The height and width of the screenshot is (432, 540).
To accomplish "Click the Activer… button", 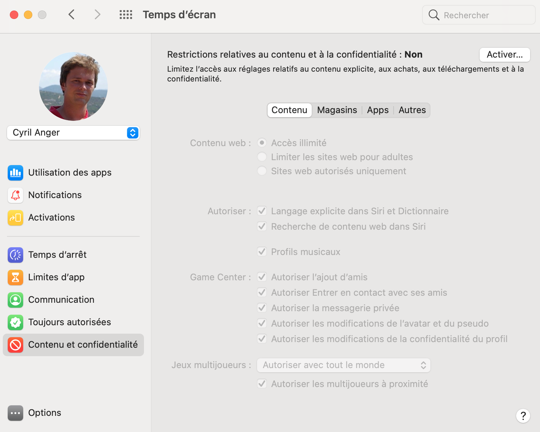I will click(505, 55).
